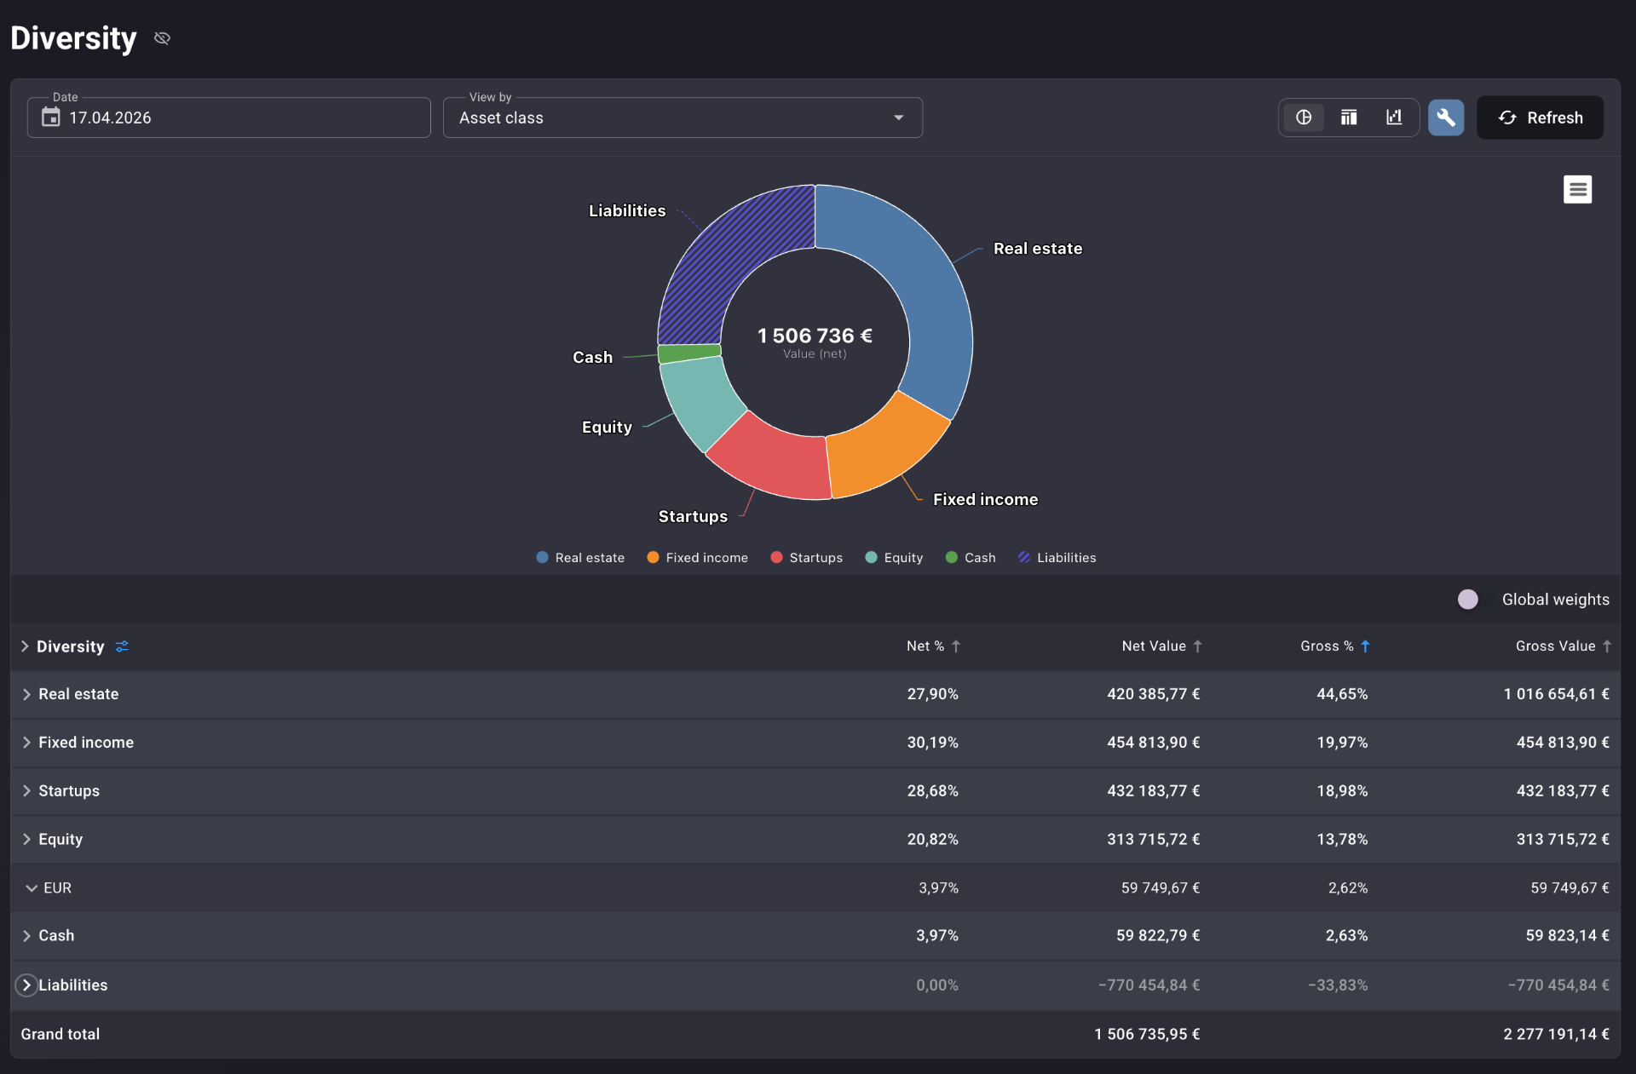Click Real estate gross value 1 016 654,61 €

click(x=1556, y=694)
